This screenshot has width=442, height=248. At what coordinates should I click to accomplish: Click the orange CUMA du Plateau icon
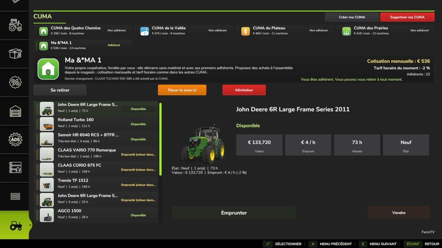coord(246,31)
